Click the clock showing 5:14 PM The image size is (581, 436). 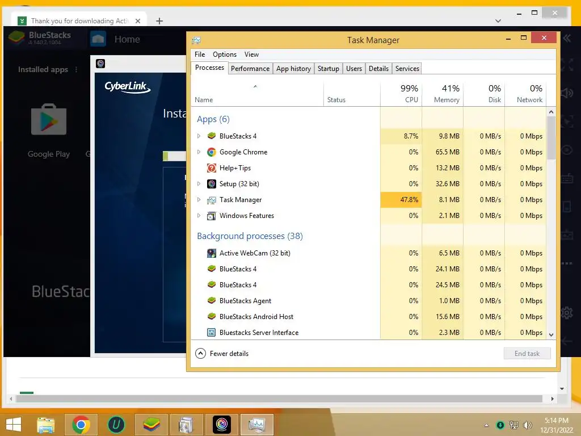tap(557, 421)
